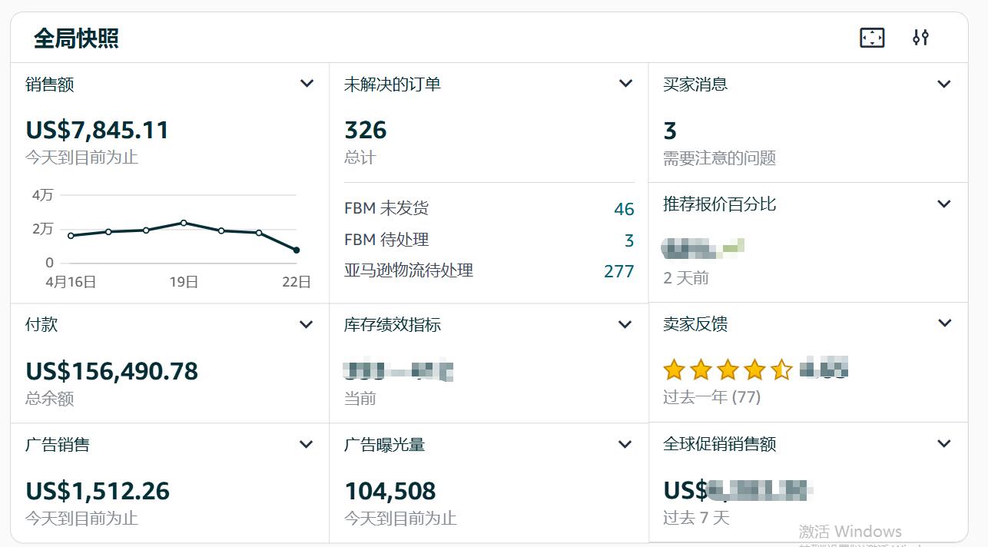Click the 全局快照 heading
The height and width of the screenshot is (547, 988).
[x=76, y=38]
